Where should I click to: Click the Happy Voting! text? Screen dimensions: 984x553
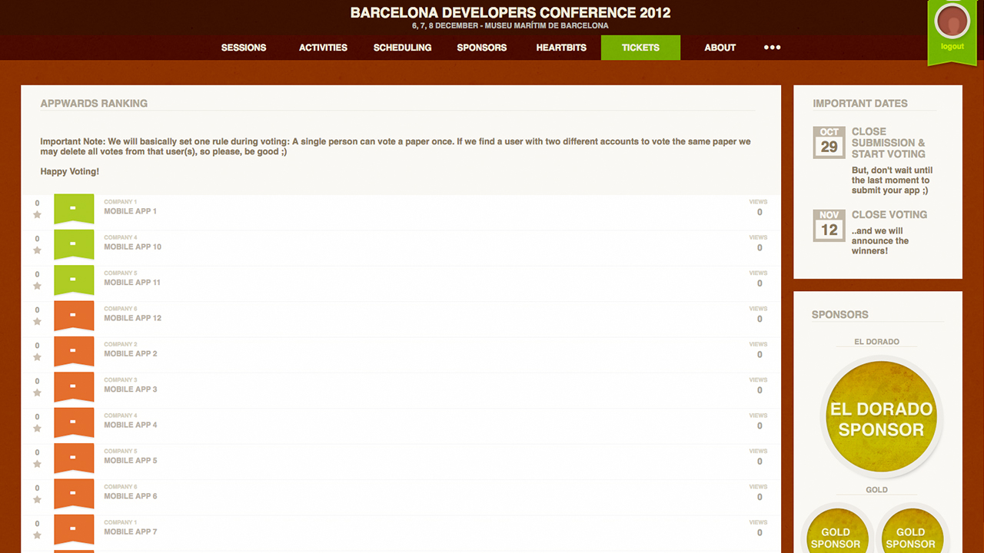coord(70,171)
